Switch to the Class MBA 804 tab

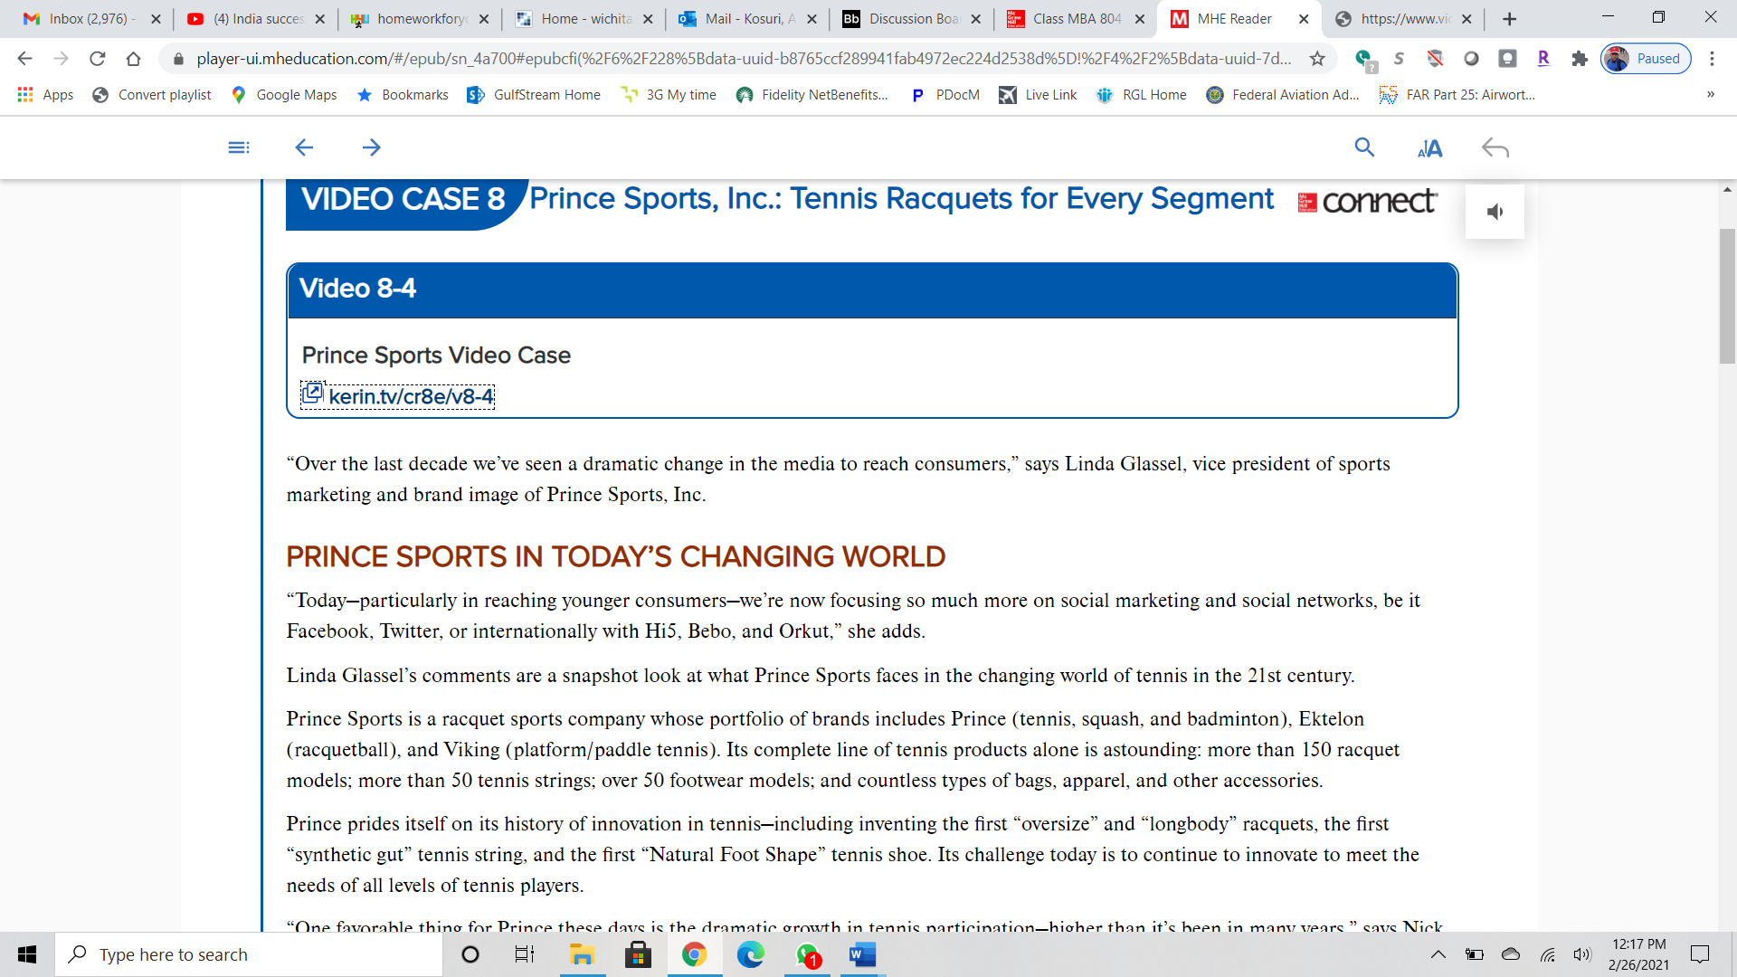coord(1075,18)
